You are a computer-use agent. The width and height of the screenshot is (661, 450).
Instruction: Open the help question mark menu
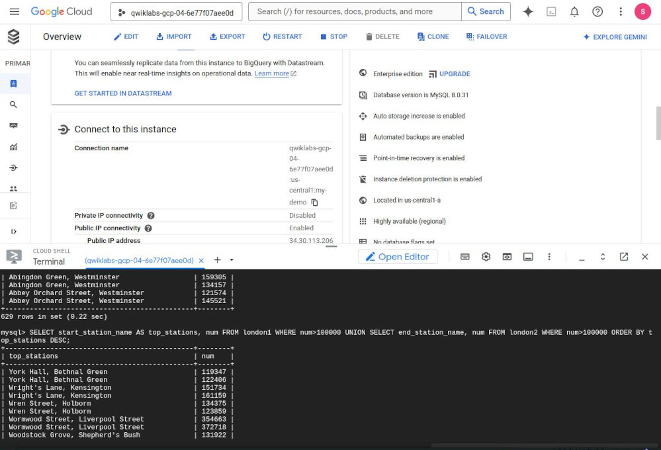[597, 12]
